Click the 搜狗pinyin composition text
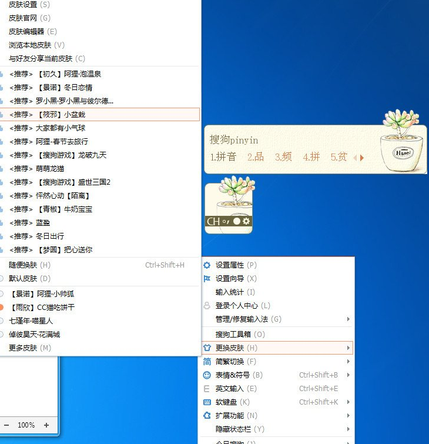 [234, 139]
